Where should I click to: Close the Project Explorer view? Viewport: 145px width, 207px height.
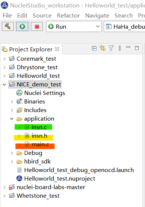pos(57,49)
